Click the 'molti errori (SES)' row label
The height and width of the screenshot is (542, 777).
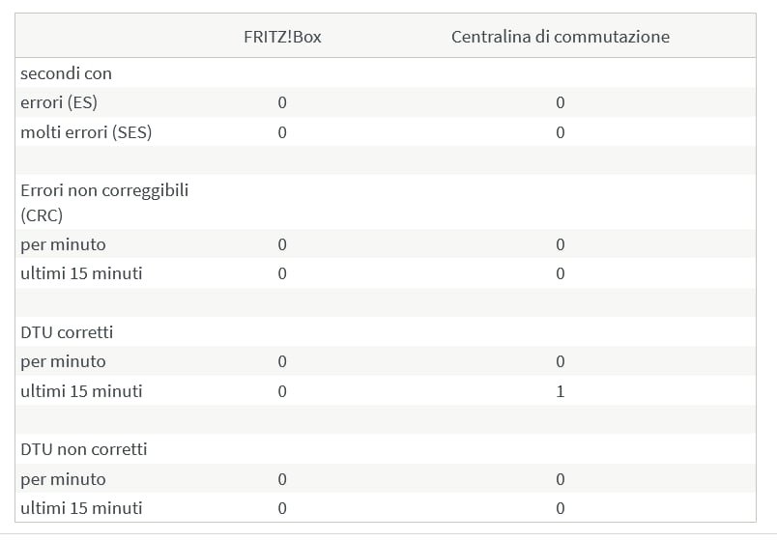86,132
